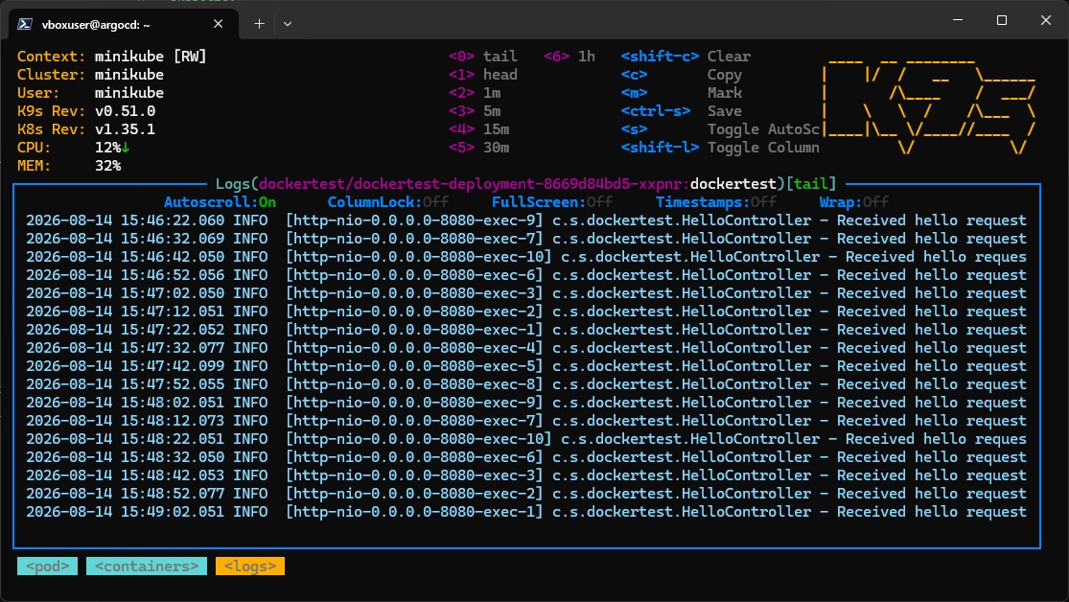Image resolution: width=1069 pixels, height=602 pixels.
Task: Click log line timestamped 15:46:42.050
Action: pos(526,257)
